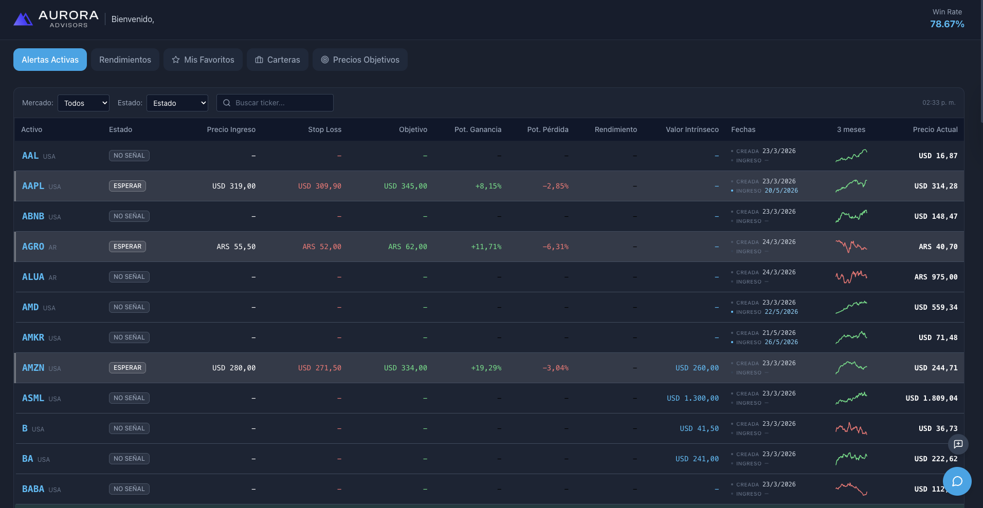Viewport: 983px width, 508px height.
Task: Open the AMZN three-month sparkline chart
Action: tap(851, 368)
